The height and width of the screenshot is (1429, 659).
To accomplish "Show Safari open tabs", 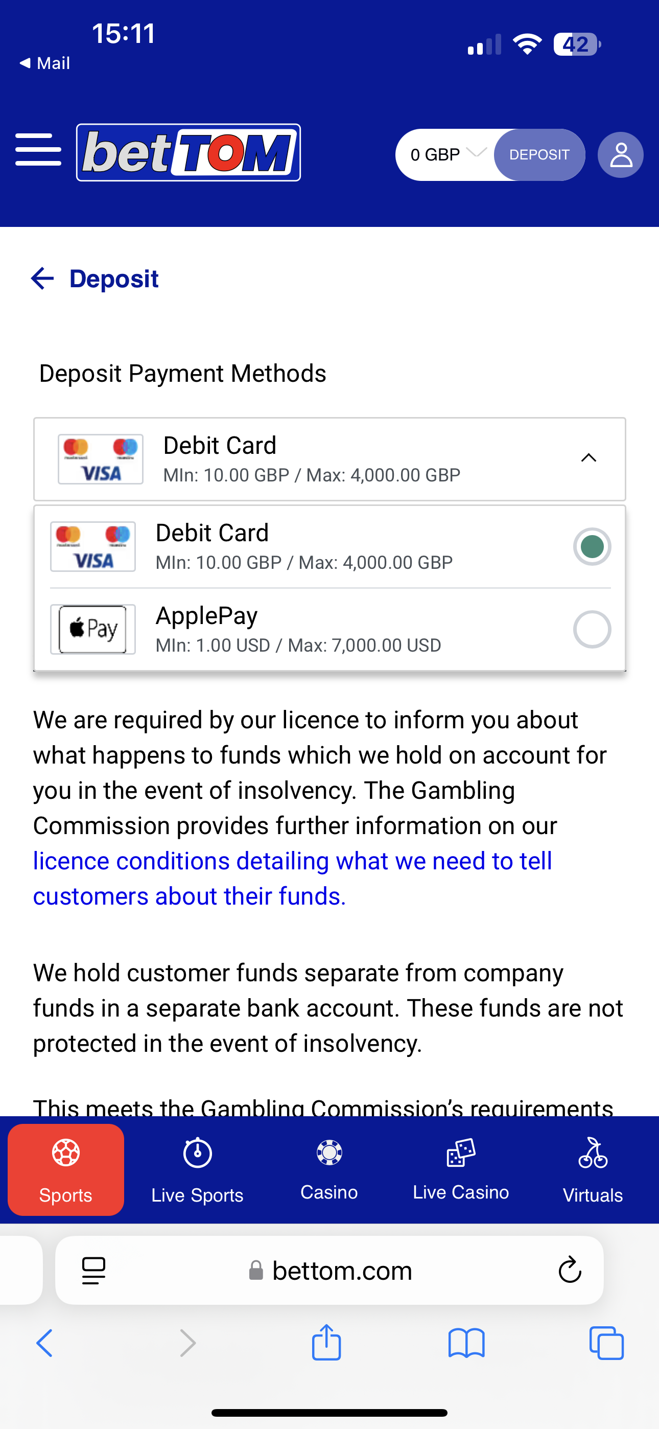I will (x=606, y=1343).
